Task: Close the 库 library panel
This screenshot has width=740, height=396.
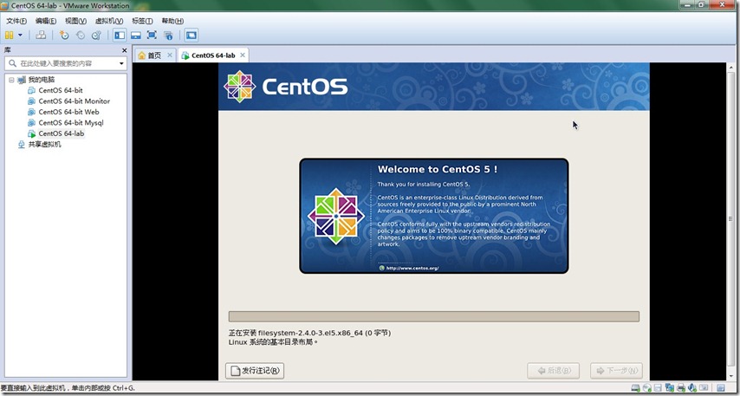Action: tap(125, 50)
